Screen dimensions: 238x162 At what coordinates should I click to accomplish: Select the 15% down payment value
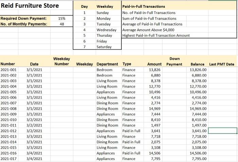tap(62, 18)
